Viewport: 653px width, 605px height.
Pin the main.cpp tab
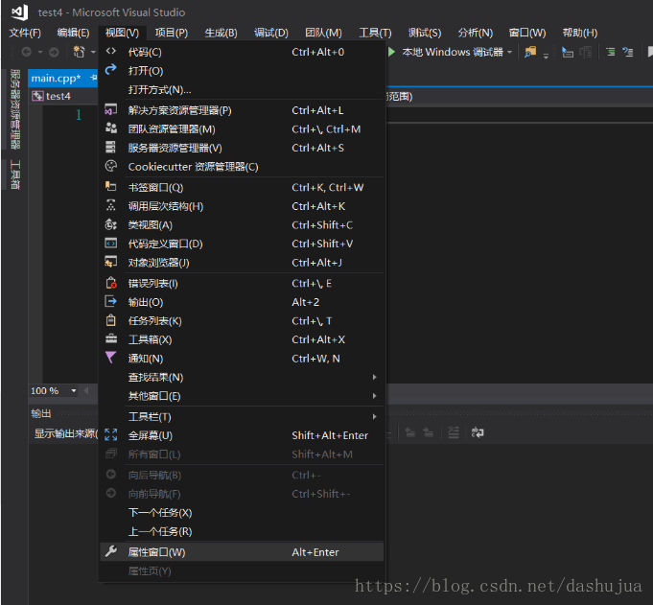click(93, 78)
